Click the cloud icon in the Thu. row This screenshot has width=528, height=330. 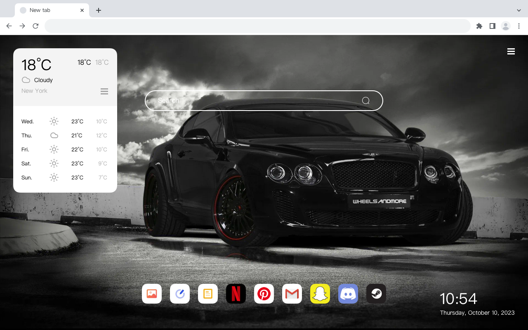[x=54, y=135]
